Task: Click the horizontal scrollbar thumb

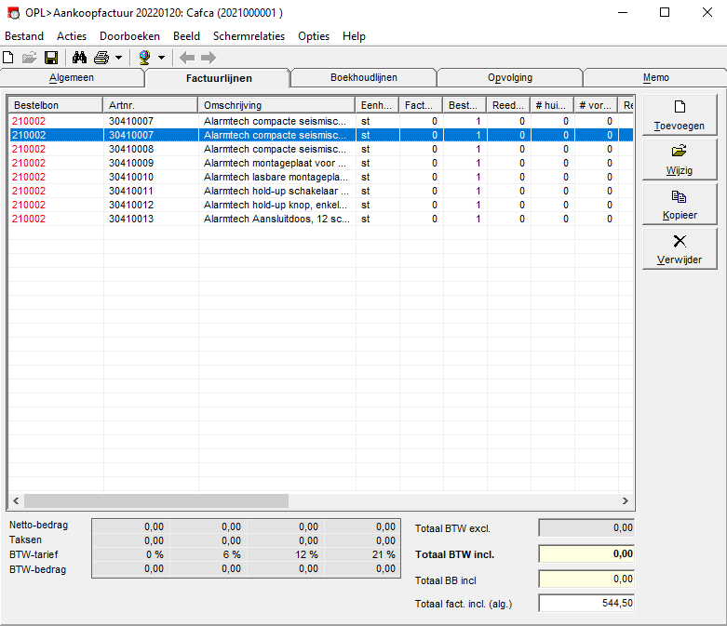Action: [156, 500]
